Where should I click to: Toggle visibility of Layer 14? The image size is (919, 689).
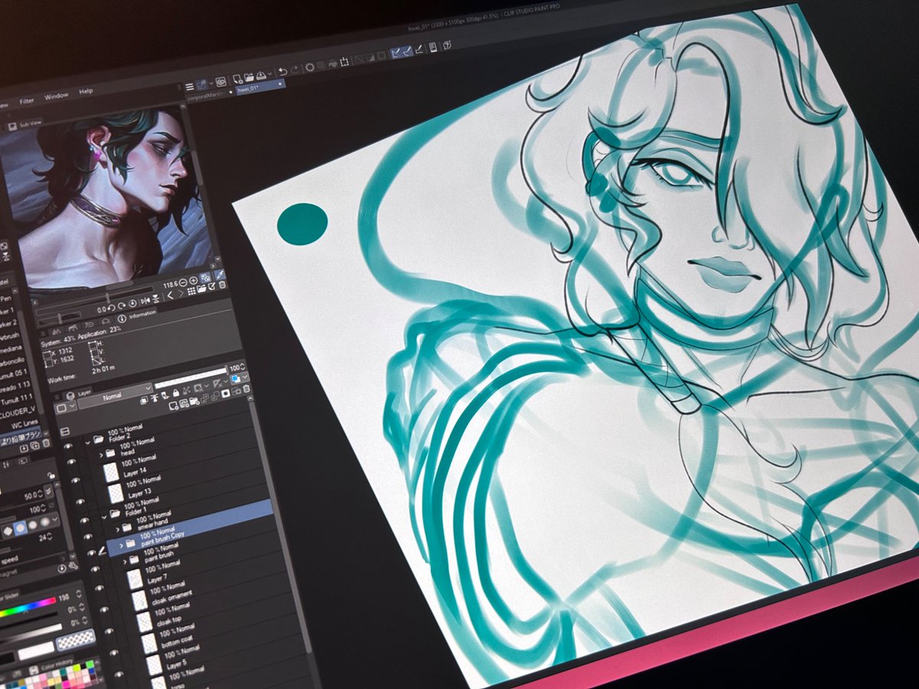pyautogui.click(x=76, y=480)
